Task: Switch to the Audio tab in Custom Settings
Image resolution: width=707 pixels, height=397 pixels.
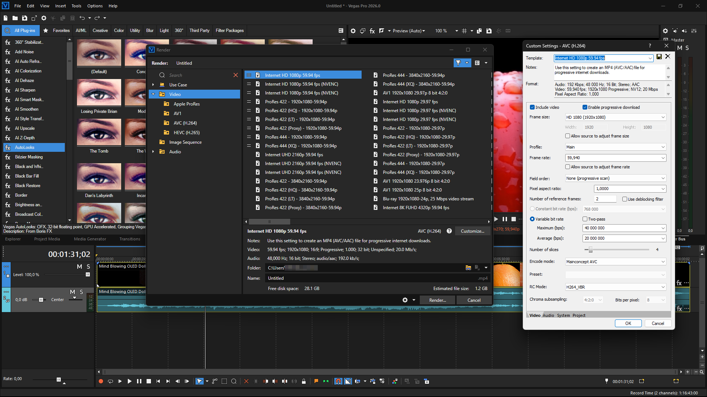Action: click(548, 315)
